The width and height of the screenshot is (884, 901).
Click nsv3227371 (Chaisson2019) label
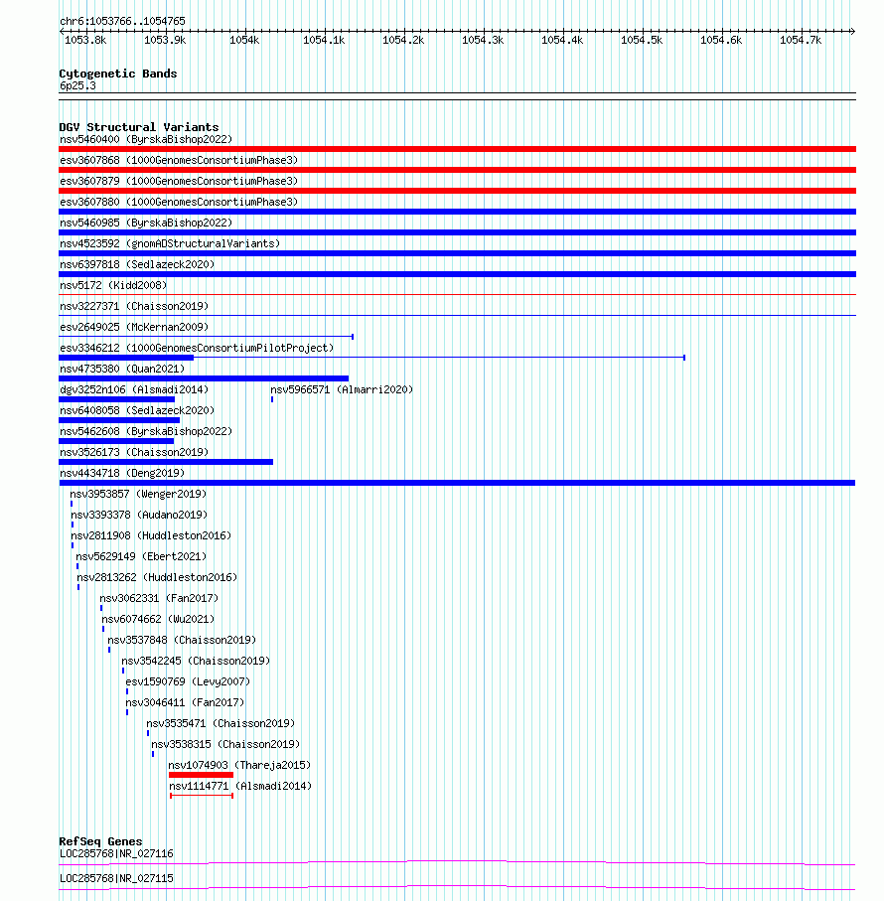tap(134, 306)
